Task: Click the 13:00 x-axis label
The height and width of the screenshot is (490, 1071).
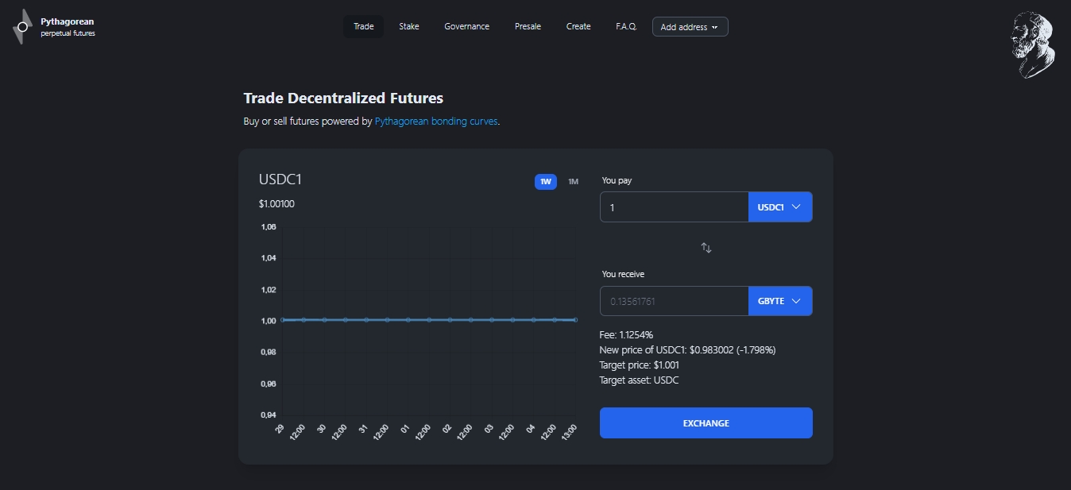Action: (x=569, y=432)
